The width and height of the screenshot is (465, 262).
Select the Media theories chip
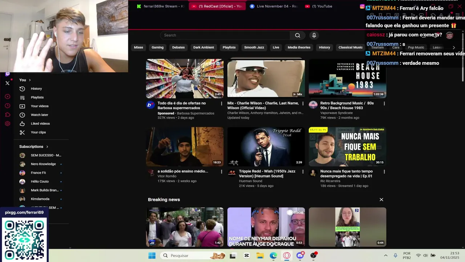(299, 47)
